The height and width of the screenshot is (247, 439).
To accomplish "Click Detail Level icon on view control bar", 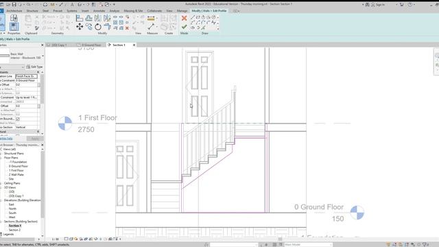I will (x=66, y=239).
